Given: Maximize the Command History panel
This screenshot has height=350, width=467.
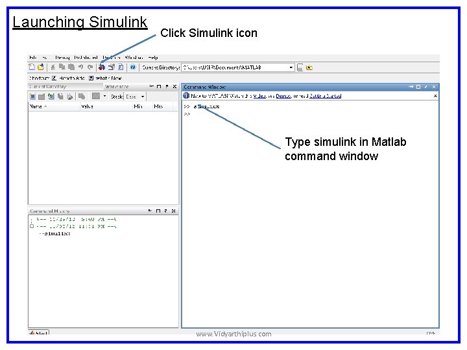Looking at the screenshot, I should 158,211.
